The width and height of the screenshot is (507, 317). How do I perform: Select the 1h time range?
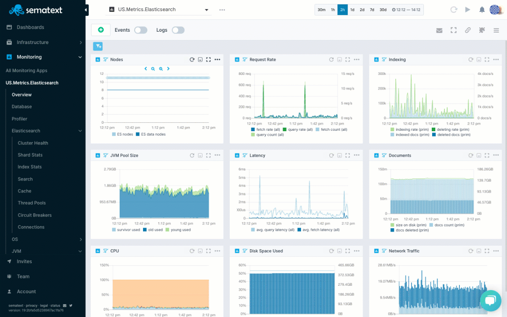(333, 10)
